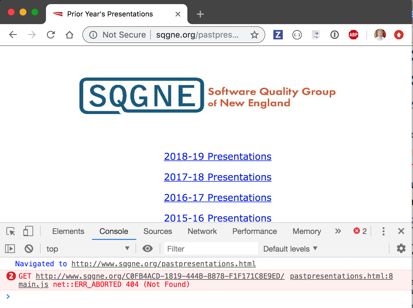Open the 2018-19 Presentations link
The width and height of the screenshot is (413, 308).
tap(218, 157)
